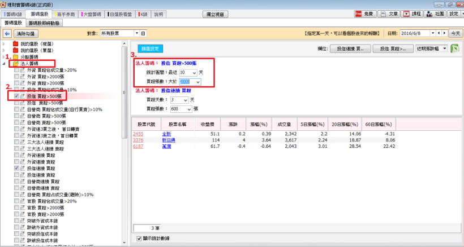Click the 清除勾選 button

tap(25, 34)
